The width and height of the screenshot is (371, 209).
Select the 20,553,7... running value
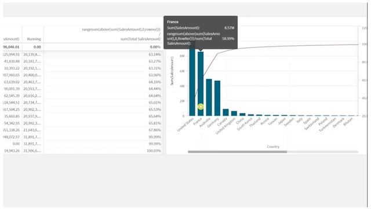(x=32, y=89)
